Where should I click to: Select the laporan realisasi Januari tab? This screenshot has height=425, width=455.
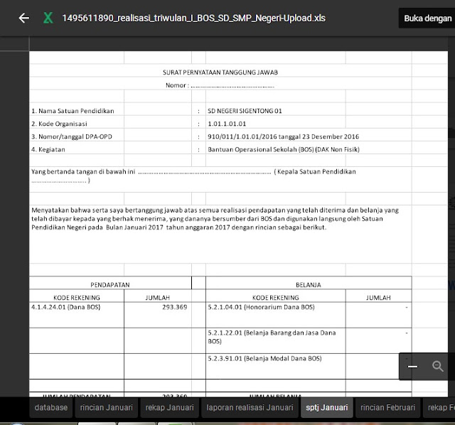250,408
